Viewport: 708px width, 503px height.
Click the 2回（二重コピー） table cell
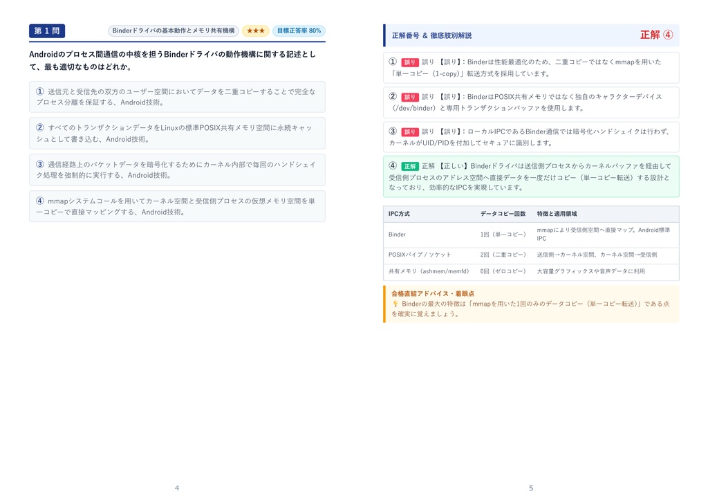pyautogui.click(x=503, y=255)
